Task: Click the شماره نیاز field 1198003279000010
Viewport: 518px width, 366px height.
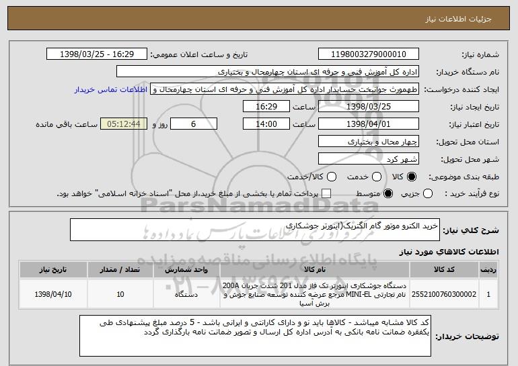Action: click(369, 54)
